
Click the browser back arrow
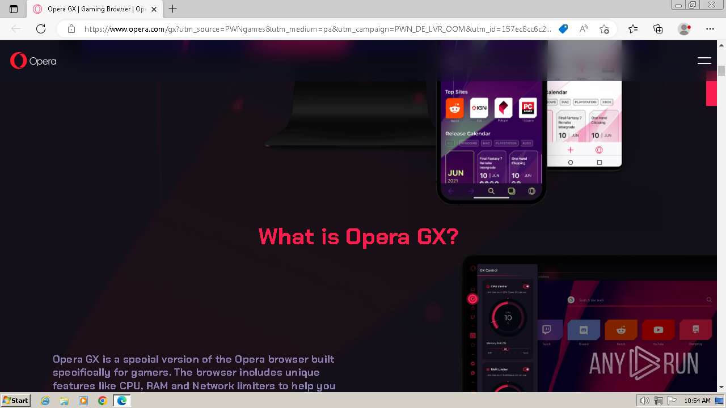[x=16, y=29]
